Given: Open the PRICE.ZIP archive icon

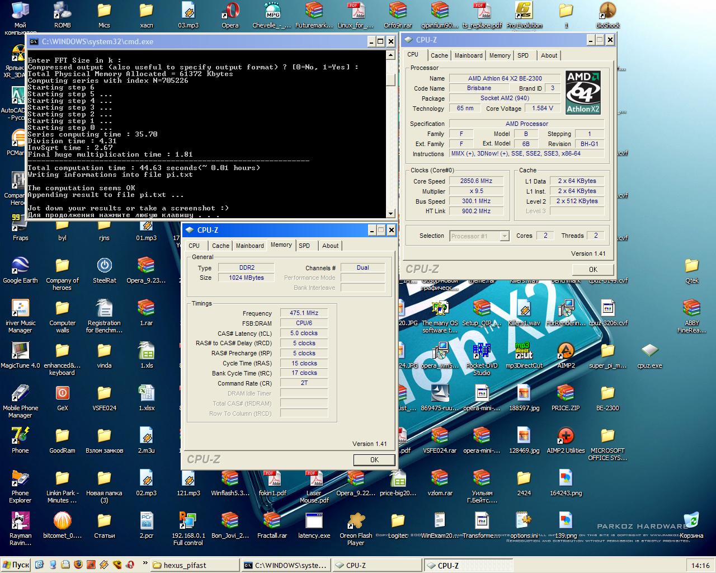Looking at the screenshot, I should [566, 397].
